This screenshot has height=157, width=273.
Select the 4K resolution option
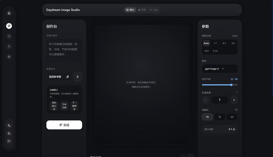(x=232, y=117)
